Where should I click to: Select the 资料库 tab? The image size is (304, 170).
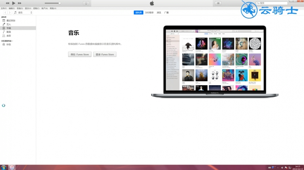pos(138,12)
